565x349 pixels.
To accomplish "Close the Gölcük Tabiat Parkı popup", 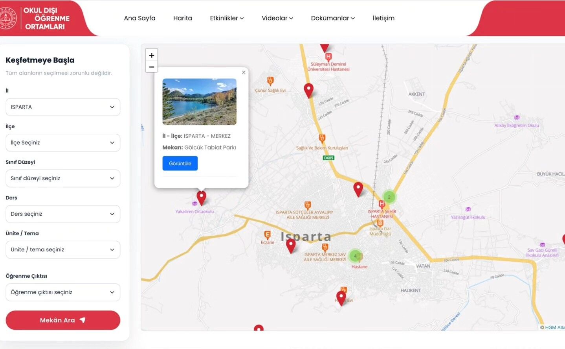I will click(x=244, y=72).
